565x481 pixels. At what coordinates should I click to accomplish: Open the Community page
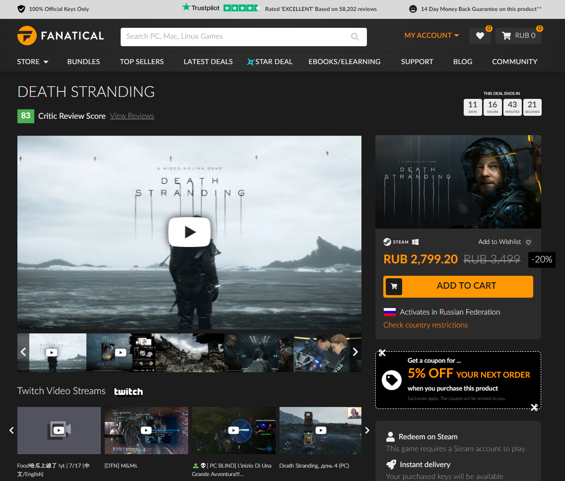[514, 62]
